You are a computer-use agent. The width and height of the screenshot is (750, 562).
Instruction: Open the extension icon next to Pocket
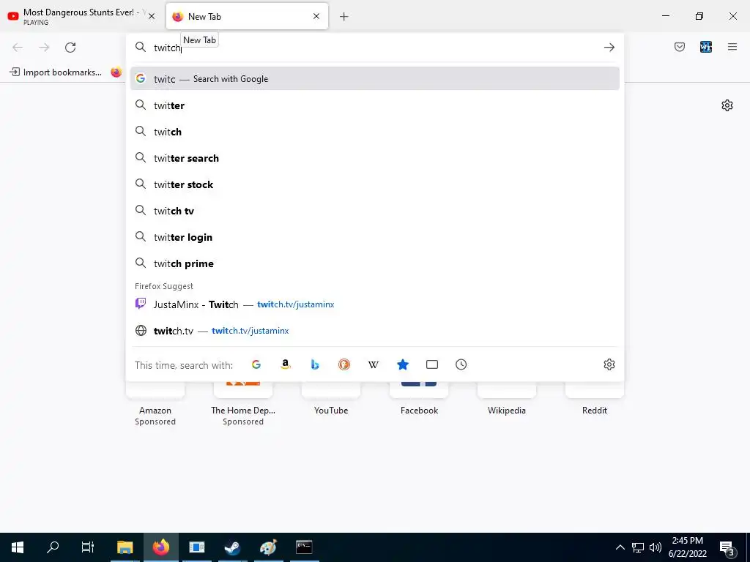705,47
